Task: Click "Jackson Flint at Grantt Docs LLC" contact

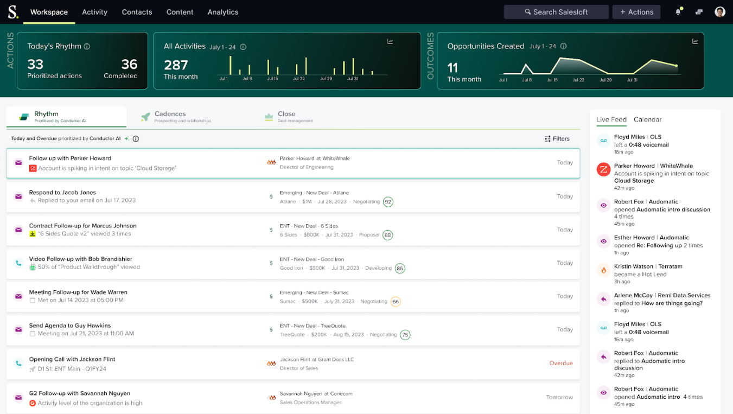Action: (x=317, y=360)
